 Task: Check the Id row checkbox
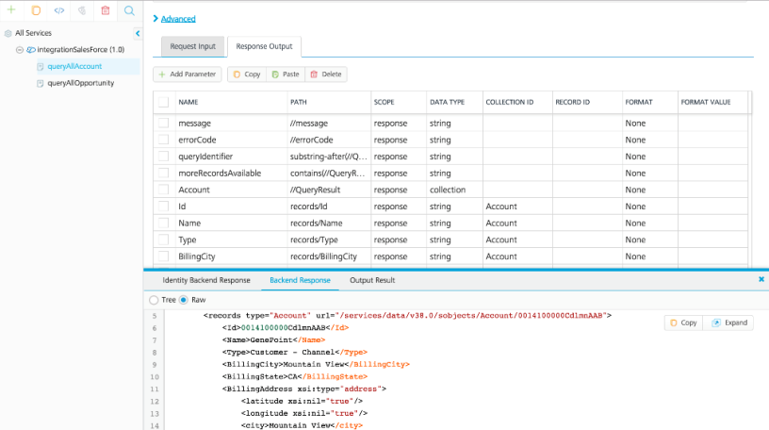[164, 207]
